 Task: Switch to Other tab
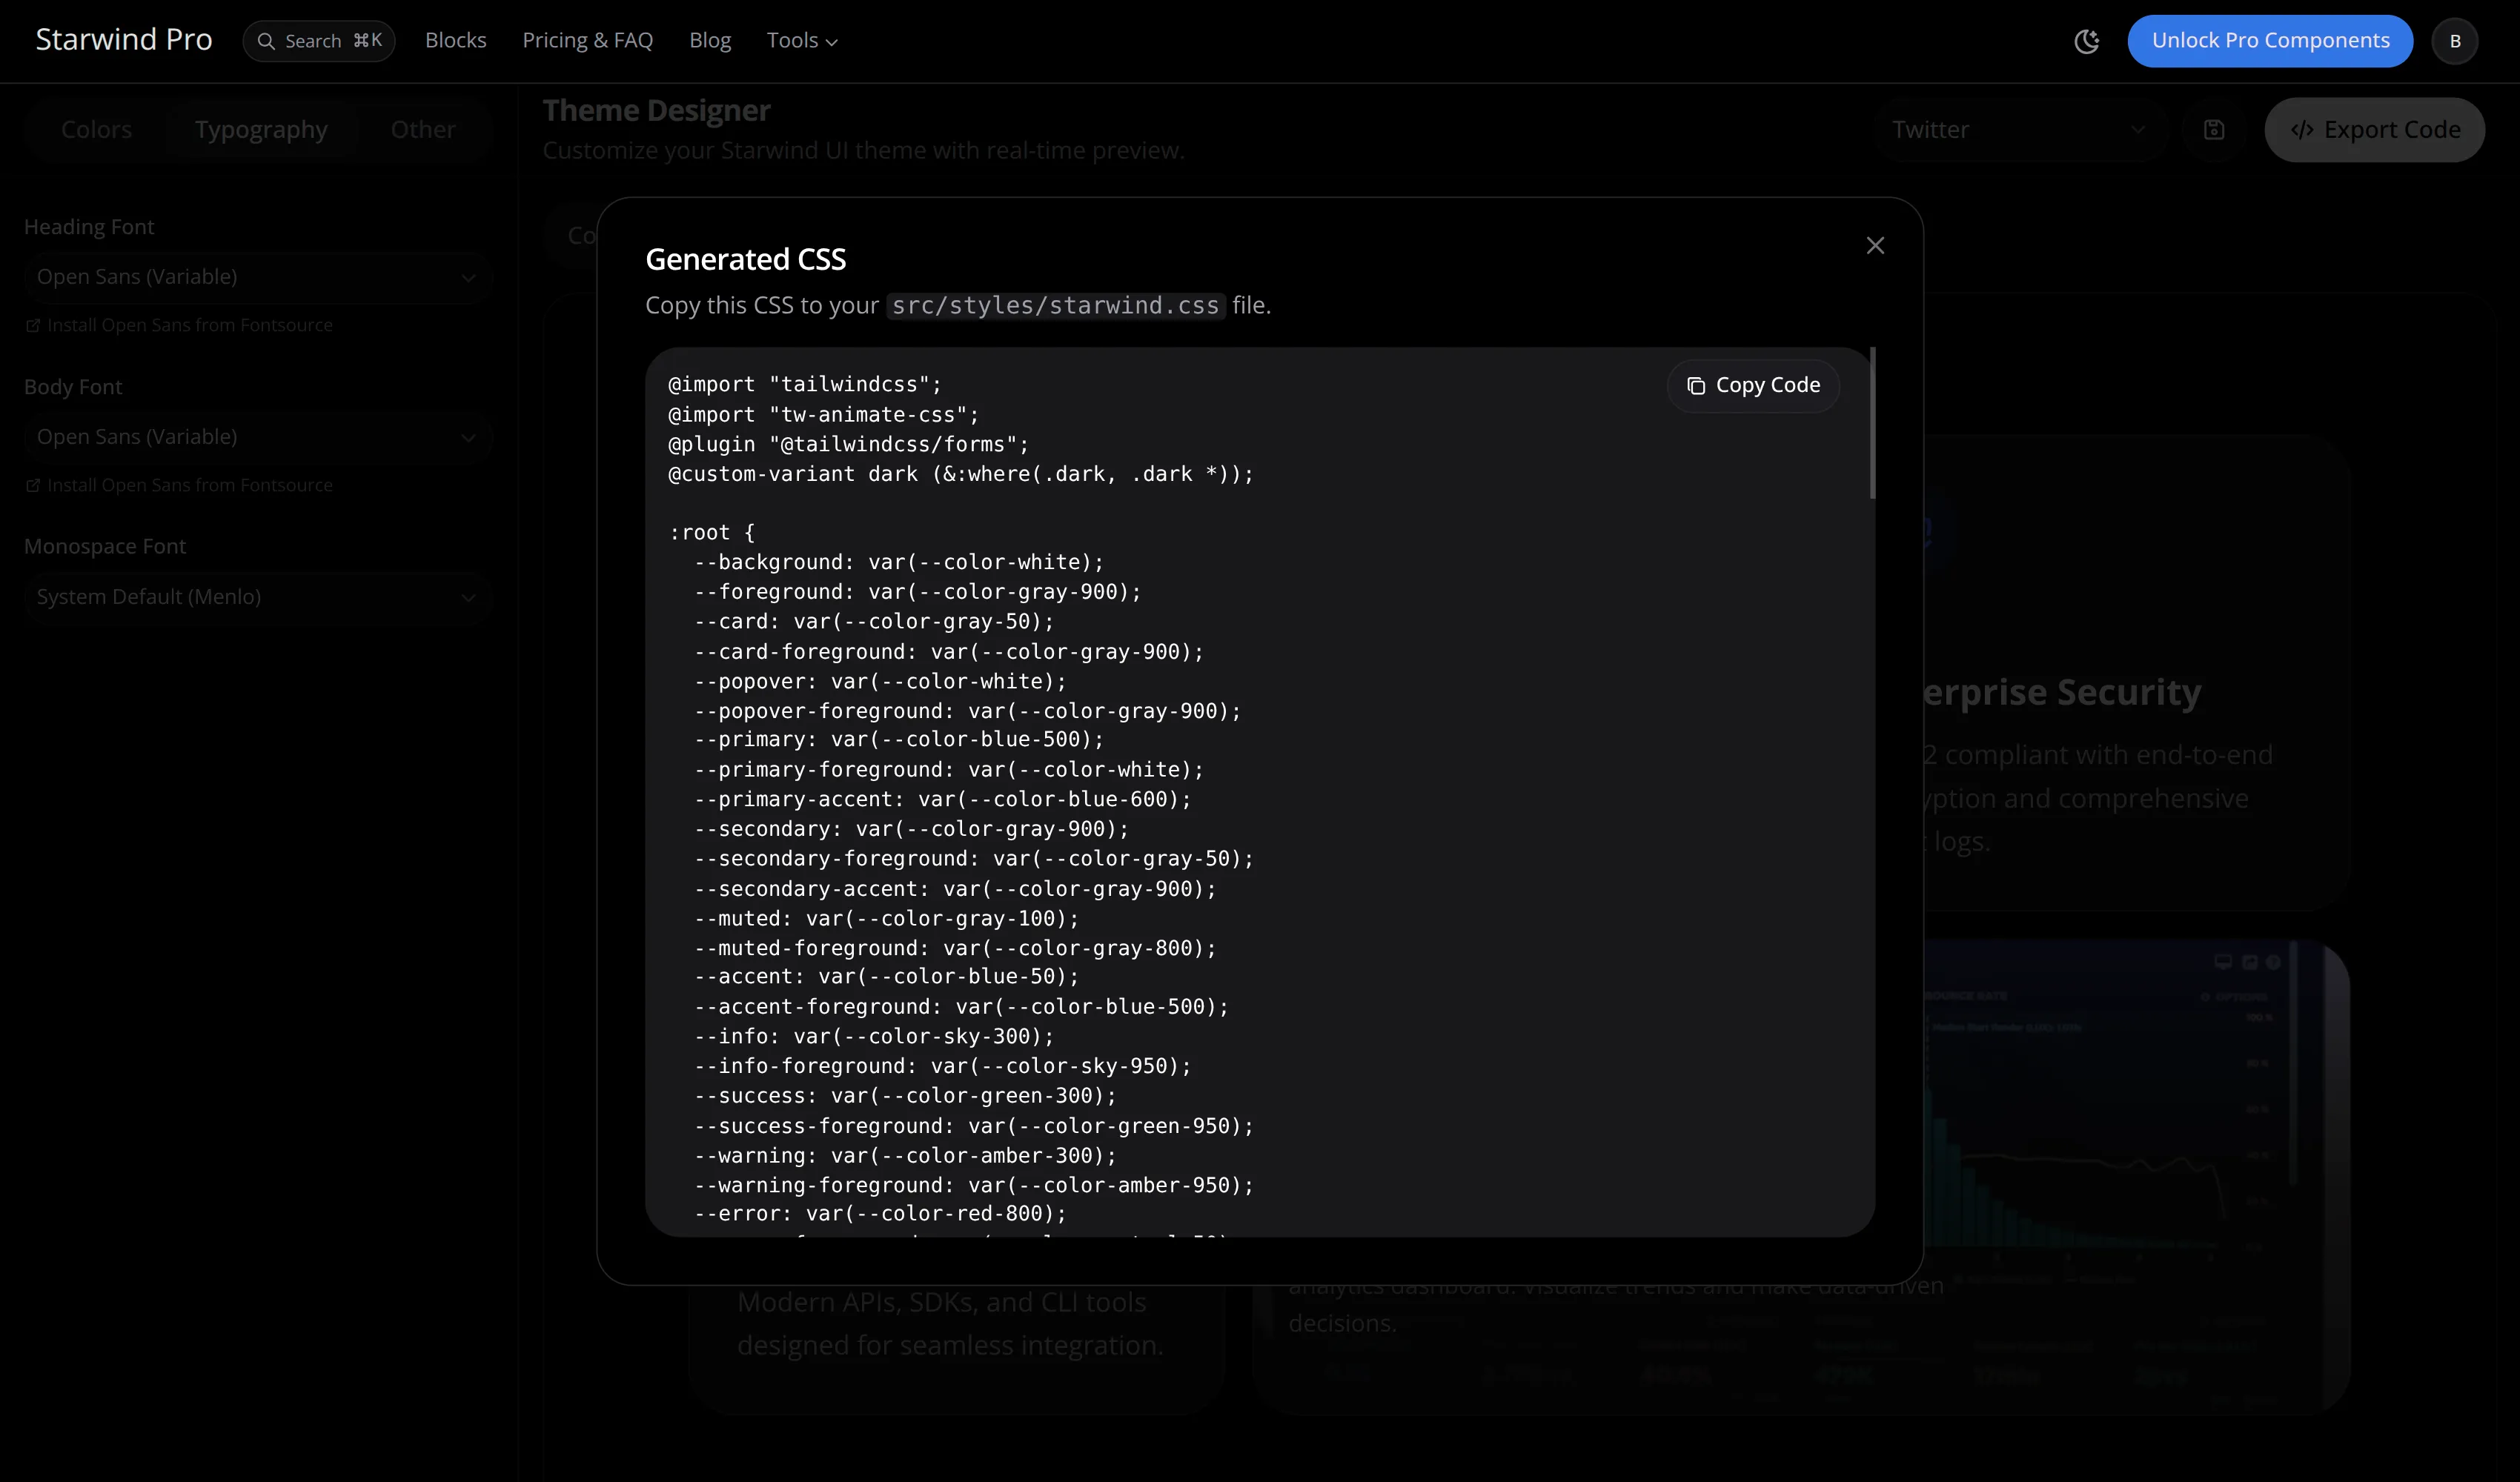click(423, 130)
